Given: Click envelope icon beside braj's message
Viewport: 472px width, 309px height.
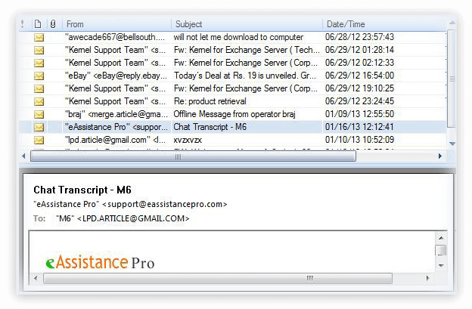Looking at the screenshot, I should point(39,114).
